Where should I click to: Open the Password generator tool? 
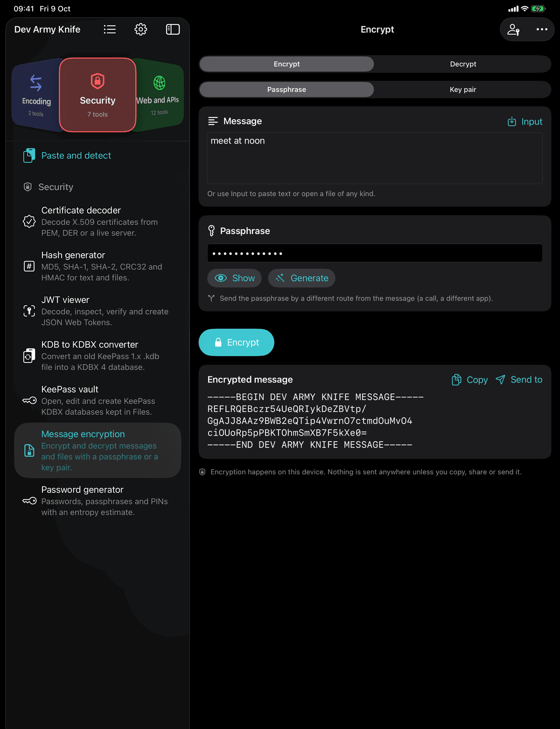pos(98,500)
